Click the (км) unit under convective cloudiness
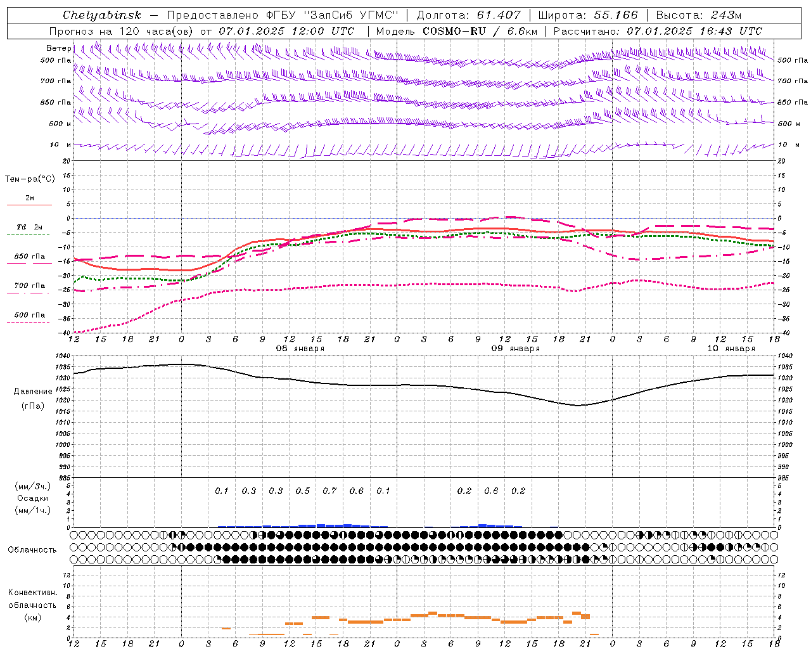The width and height of the screenshot is (811, 649). coord(34,617)
